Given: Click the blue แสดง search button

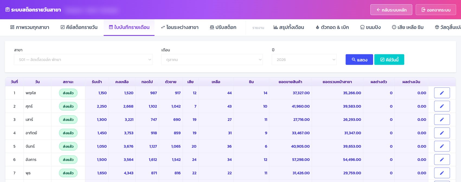Looking at the screenshot, I should point(359,60).
